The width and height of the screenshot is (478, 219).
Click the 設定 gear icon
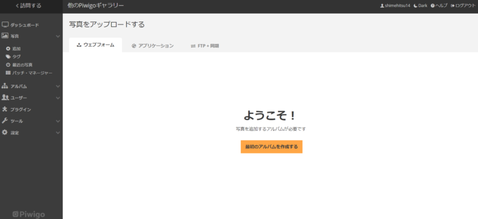point(5,132)
